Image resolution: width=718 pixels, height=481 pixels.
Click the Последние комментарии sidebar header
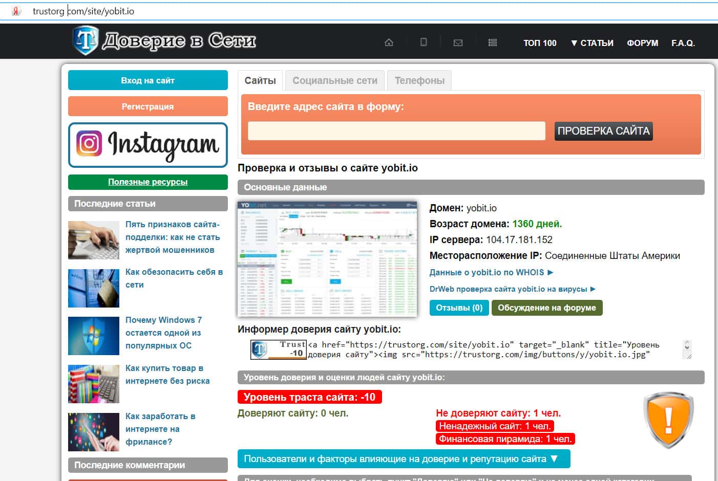point(148,465)
